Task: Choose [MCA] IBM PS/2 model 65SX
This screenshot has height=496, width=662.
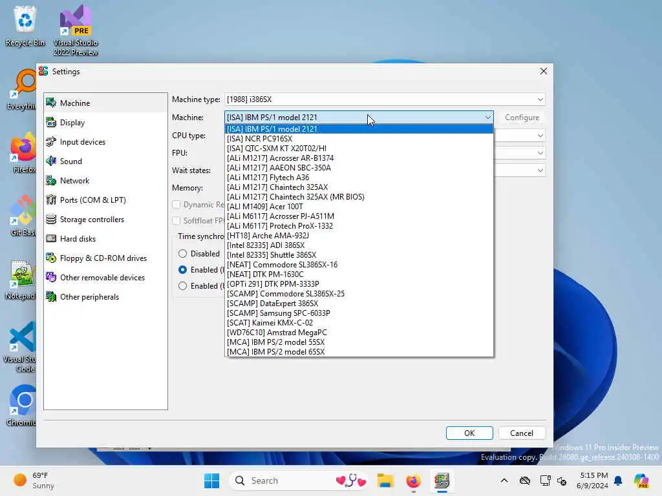Action: pos(359,352)
